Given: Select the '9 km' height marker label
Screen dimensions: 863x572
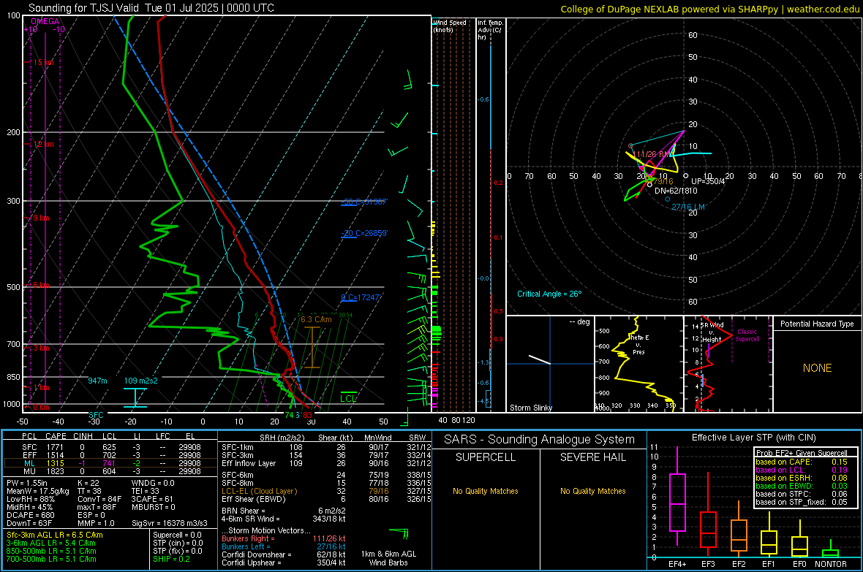Looking at the screenshot, I should [41, 218].
